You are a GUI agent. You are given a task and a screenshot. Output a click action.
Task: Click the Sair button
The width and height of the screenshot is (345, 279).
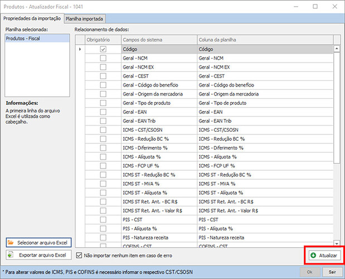point(332,271)
